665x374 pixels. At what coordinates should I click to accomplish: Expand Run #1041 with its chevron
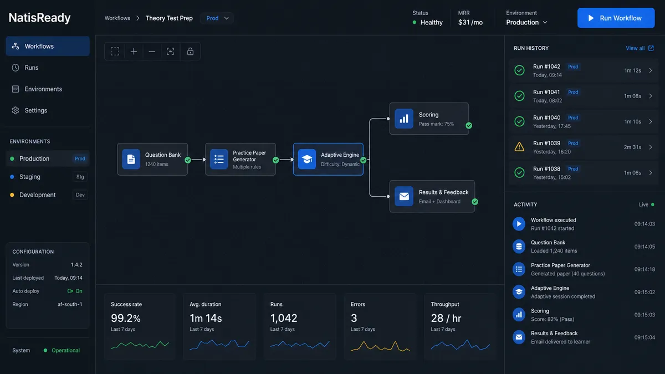(x=651, y=96)
